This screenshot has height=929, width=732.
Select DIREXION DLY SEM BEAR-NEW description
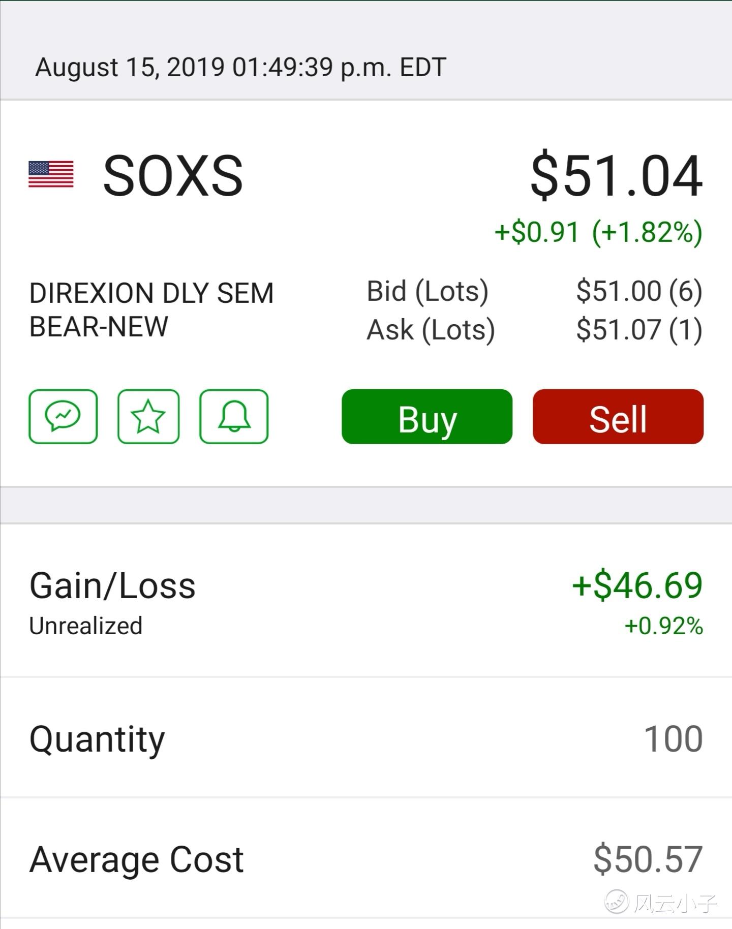[x=151, y=309]
